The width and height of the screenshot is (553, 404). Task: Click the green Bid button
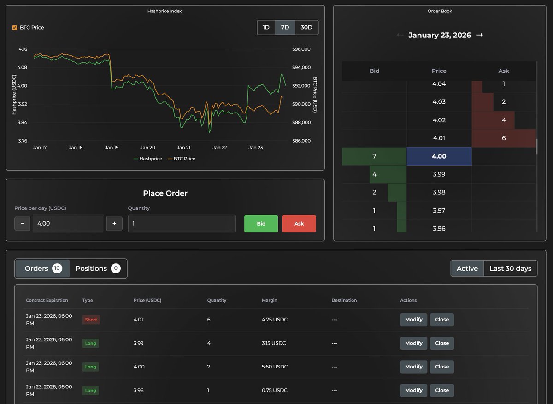[x=261, y=224]
